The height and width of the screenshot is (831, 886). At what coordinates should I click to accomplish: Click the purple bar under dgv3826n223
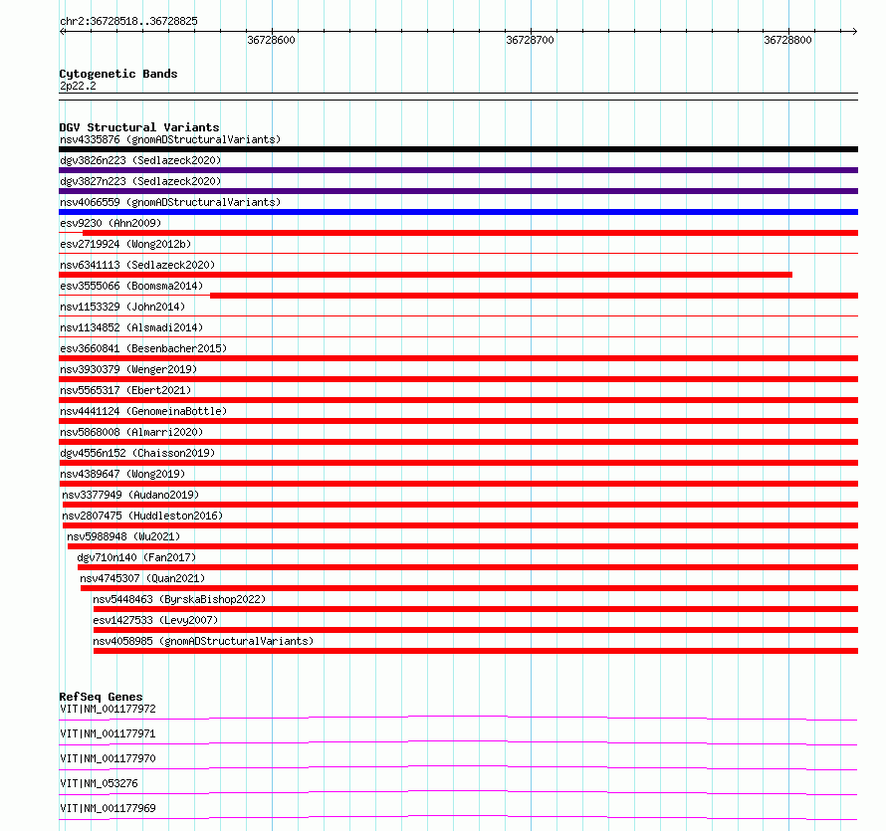[x=458, y=170]
